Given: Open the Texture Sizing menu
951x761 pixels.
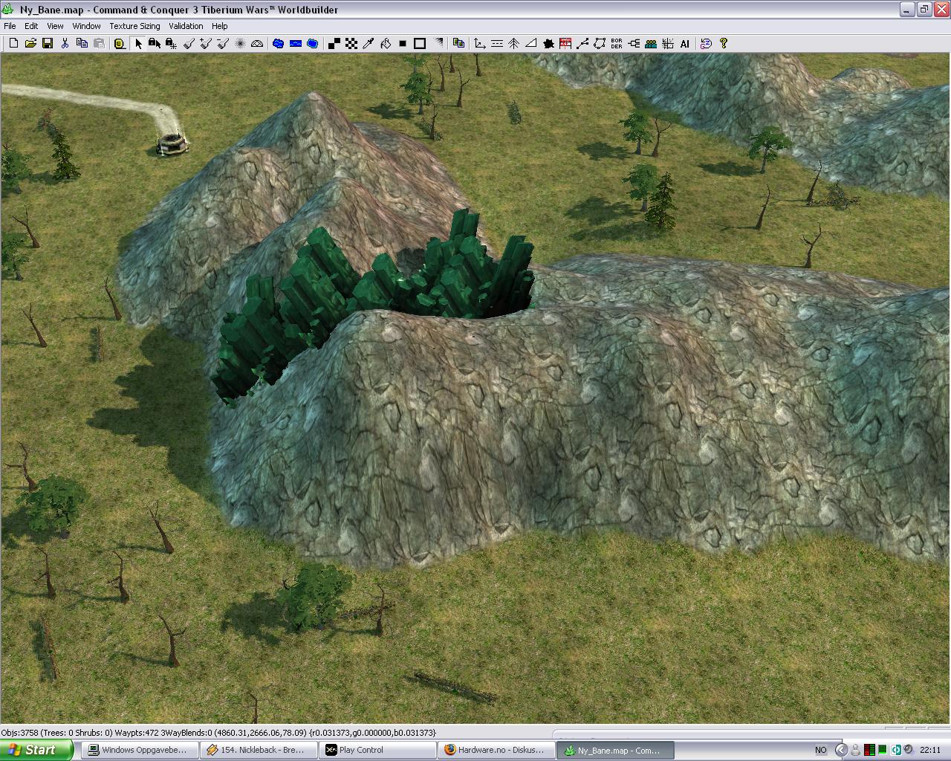Looking at the screenshot, I should (x=134, y=25).
